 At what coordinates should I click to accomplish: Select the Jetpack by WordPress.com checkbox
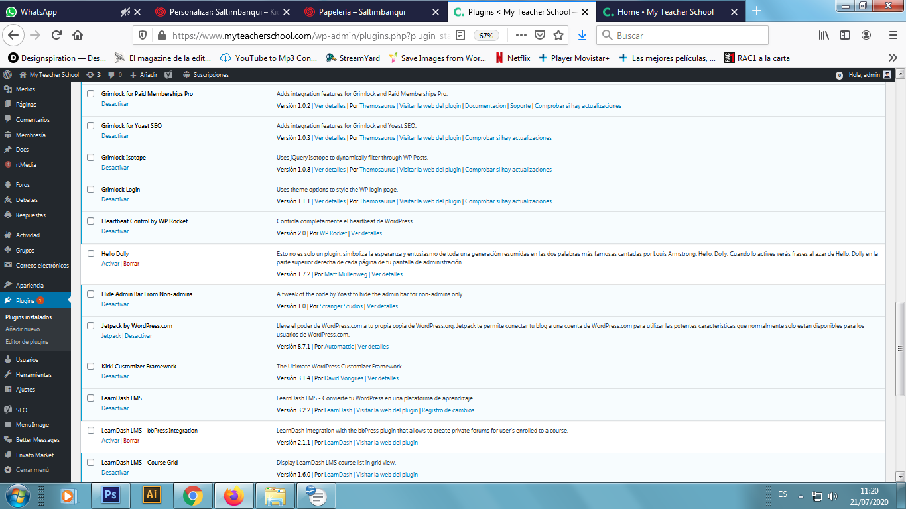click(x=91, y=326)
